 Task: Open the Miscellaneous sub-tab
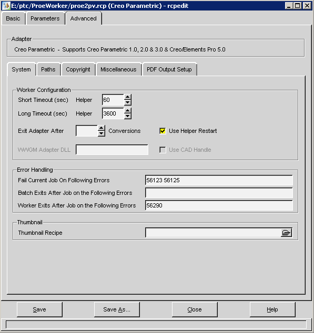118,69
